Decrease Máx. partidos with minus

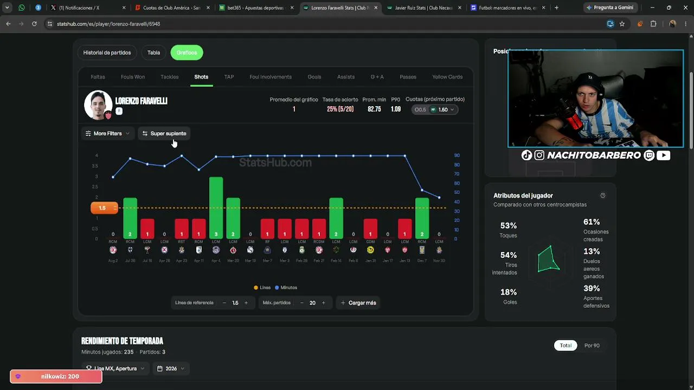301,303
